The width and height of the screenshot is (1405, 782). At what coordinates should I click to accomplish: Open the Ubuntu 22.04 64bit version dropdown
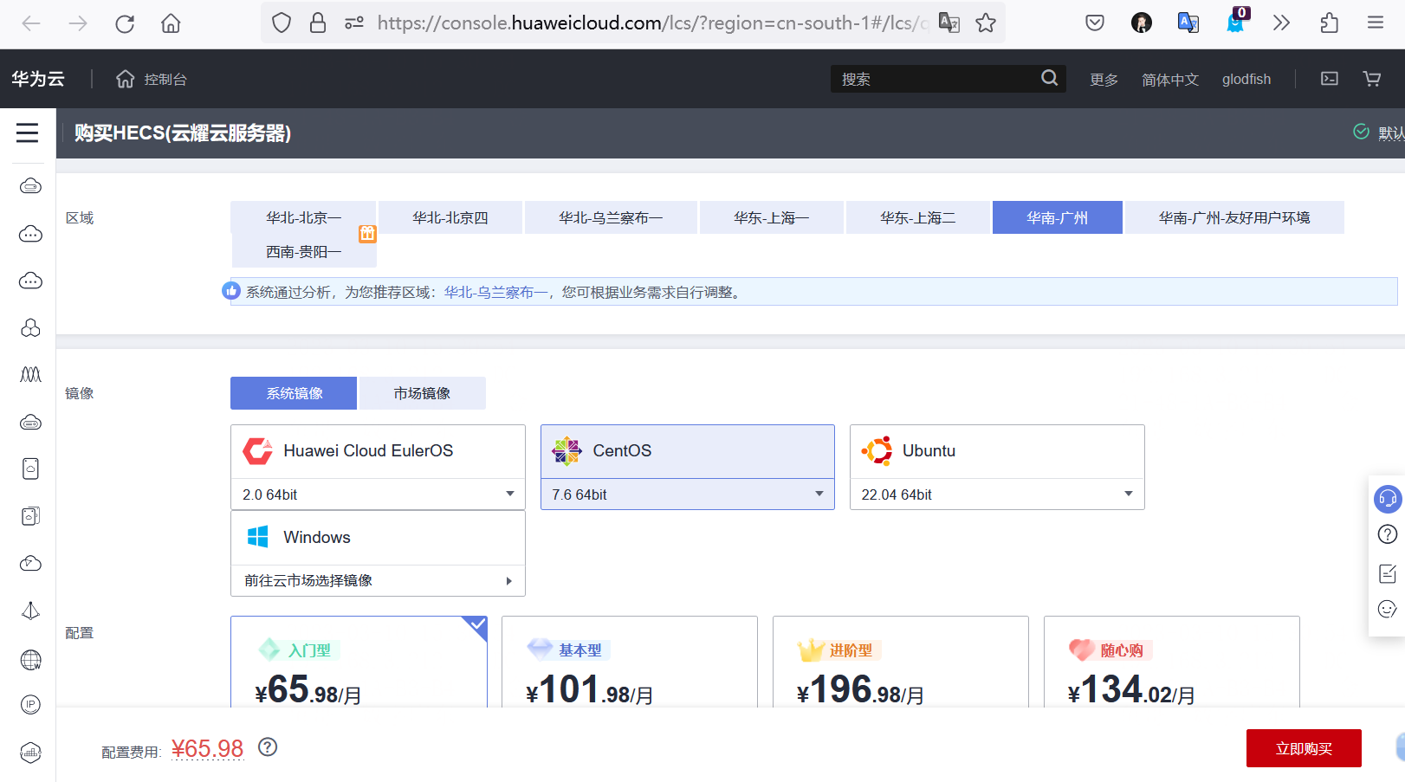[997, 494]
